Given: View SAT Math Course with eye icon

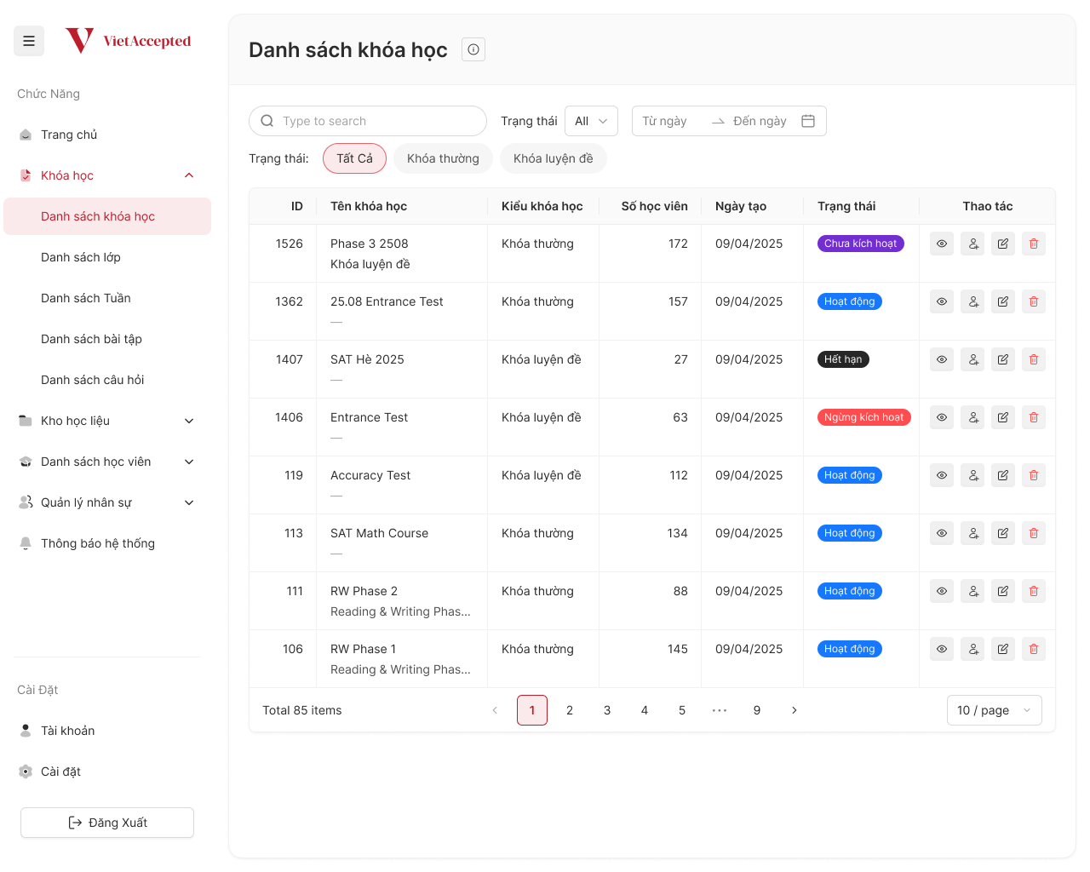Looking at the screenshot, I should coord(942,533).
